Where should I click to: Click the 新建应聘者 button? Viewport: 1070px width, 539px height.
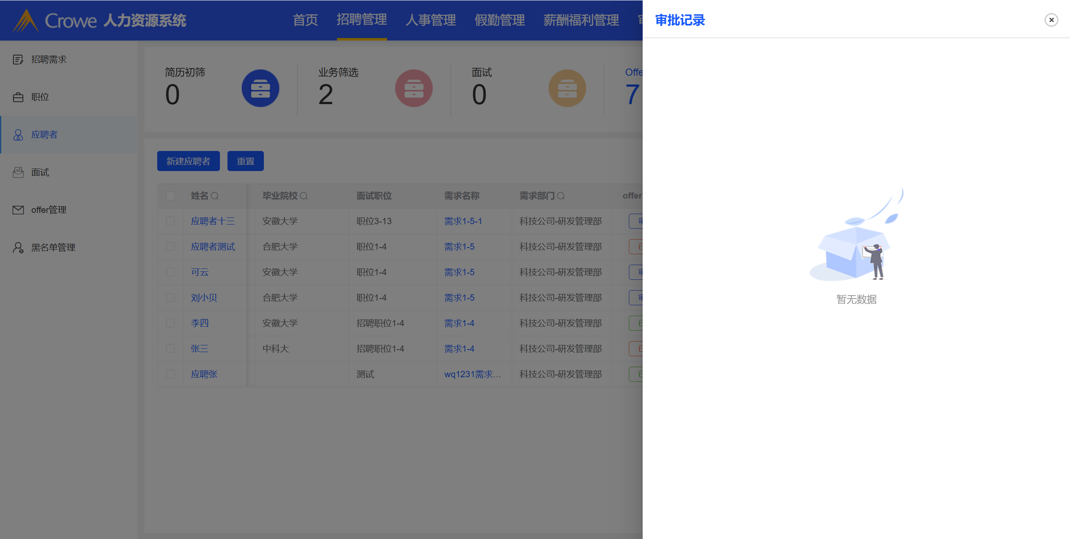click(x=188, y=161)
